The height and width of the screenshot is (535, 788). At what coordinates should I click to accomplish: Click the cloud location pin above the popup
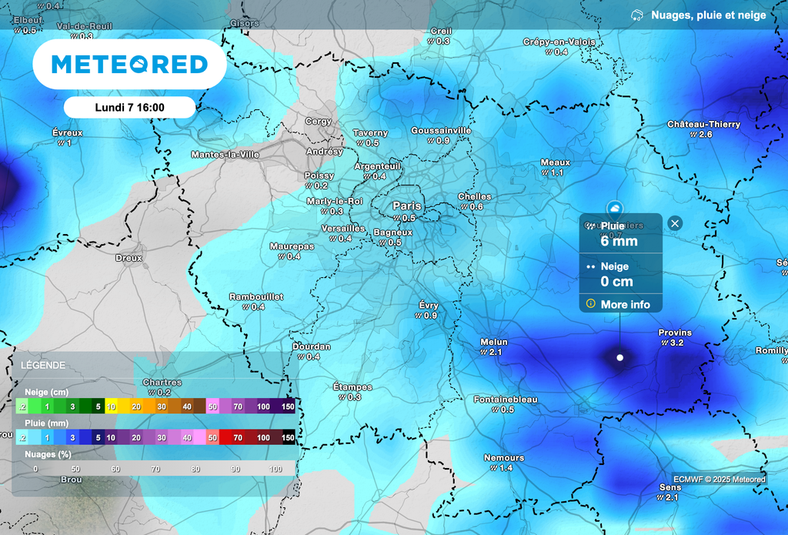point(614,207)
